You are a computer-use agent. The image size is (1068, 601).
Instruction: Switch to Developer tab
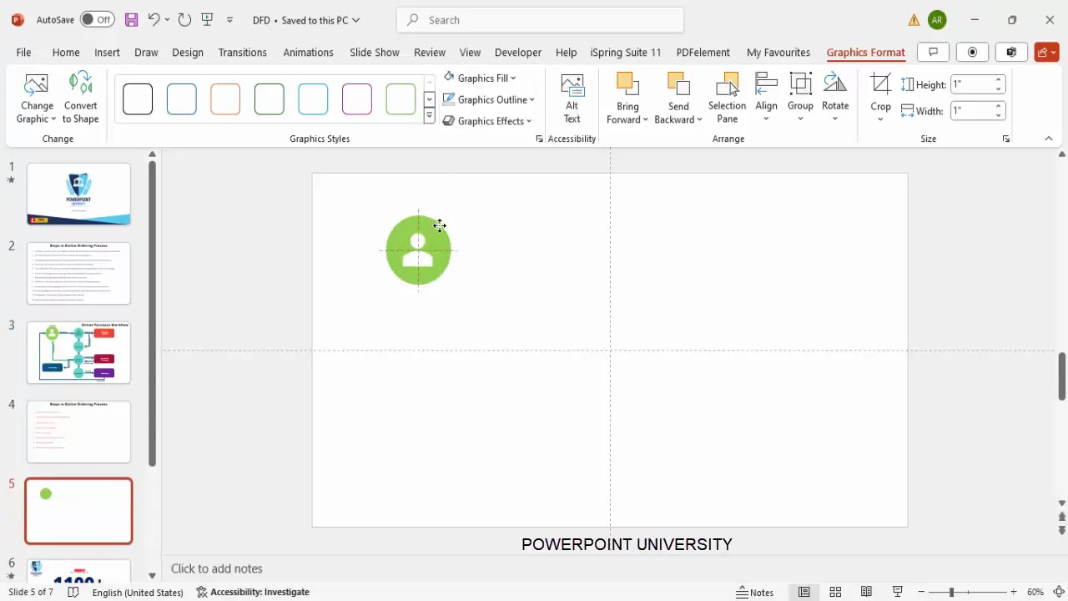tap(518, 52)
